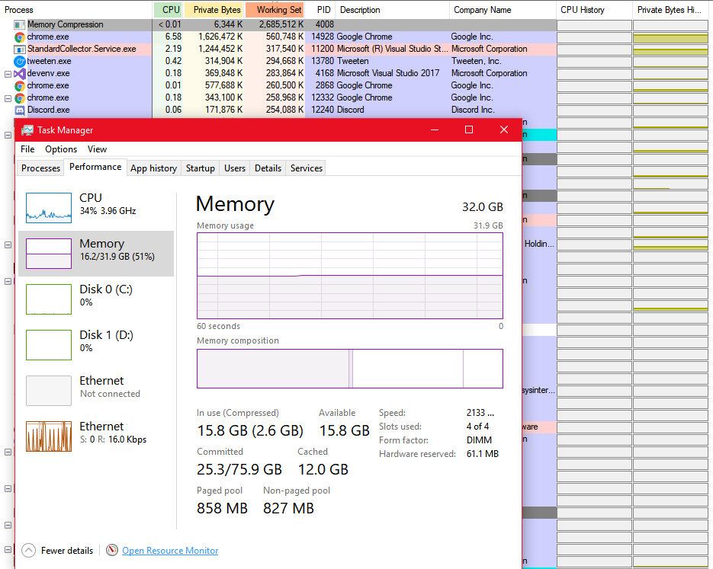The width and height of the screenshot is (713, 569).
Task: Minimize the Task Manager window
Action: 435,130
